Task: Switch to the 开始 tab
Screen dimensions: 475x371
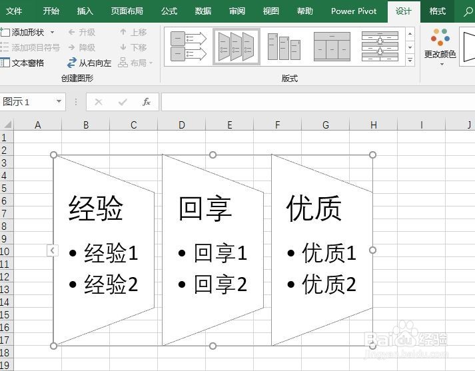Action: [51, 11]
